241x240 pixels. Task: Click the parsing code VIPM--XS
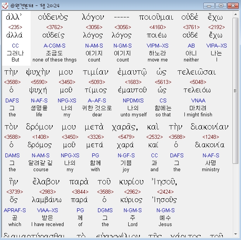[158, 46]
